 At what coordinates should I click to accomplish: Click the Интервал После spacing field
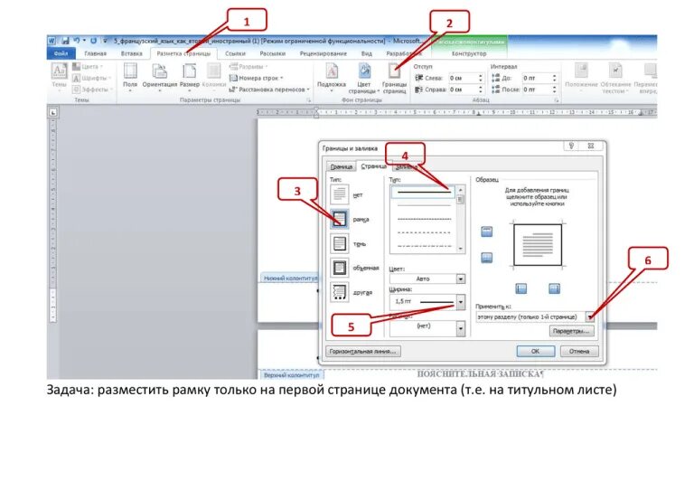click(539, 90)
